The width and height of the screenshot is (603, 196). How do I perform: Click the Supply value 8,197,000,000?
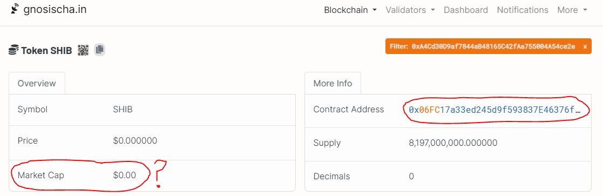click(x=453, y=143)
